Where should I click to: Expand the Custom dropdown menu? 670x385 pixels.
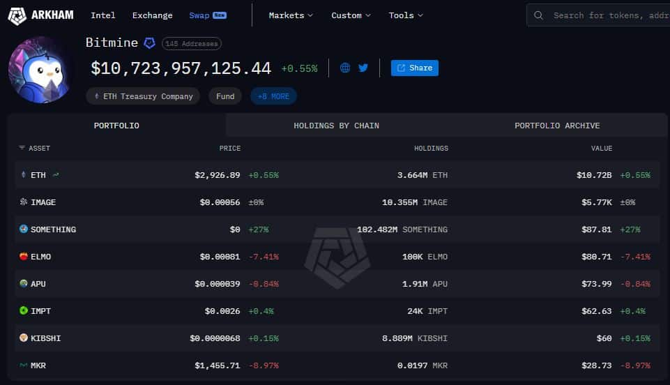tap(351, 15)
